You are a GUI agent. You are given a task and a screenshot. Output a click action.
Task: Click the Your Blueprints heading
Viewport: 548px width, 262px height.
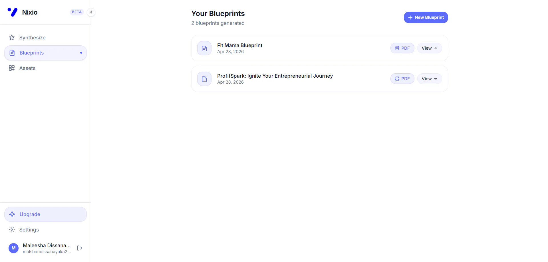[x=218, y=13]
